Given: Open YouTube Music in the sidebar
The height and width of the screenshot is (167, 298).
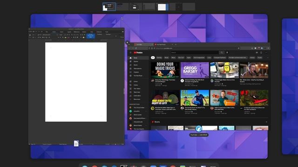Looking at the screenshot, I should (x=138, y=76).
